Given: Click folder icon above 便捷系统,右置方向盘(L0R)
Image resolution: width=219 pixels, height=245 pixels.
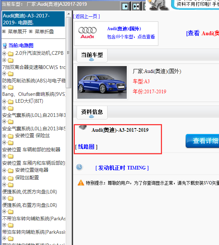Looking at the screenshot, I should coord(11,199).
